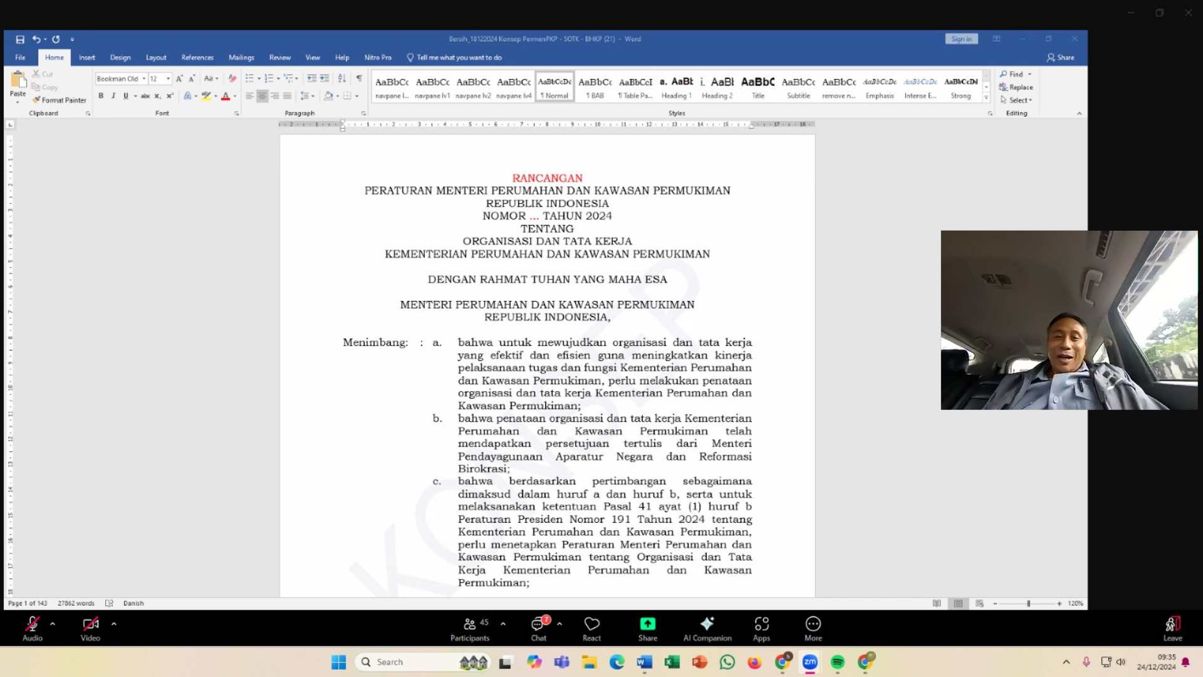
Task: Toggle Underline formatting
Action: [126, 96]
